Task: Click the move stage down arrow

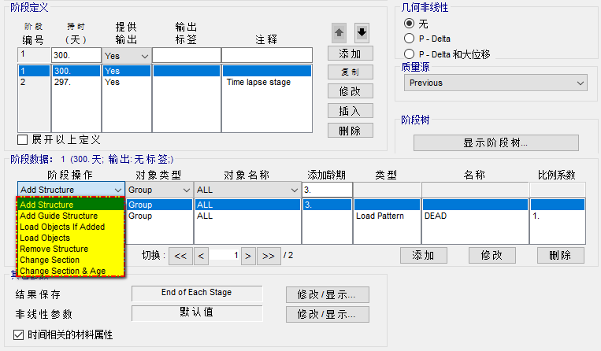Action: [362, 33]
